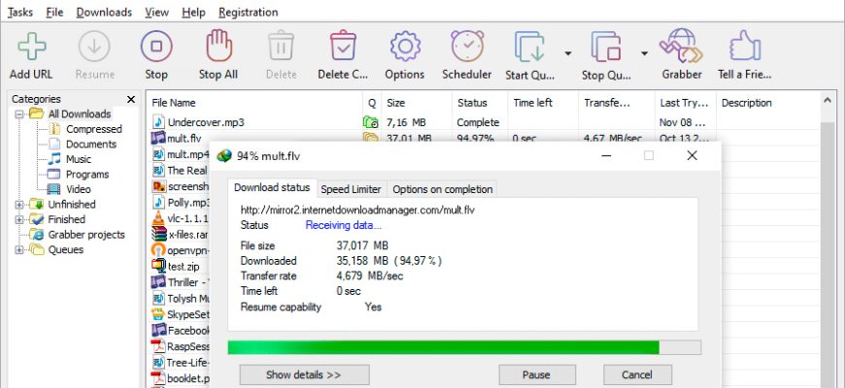This screenshot has width=845, height=388.
Task: Open the Help menu
Action: 193,12
